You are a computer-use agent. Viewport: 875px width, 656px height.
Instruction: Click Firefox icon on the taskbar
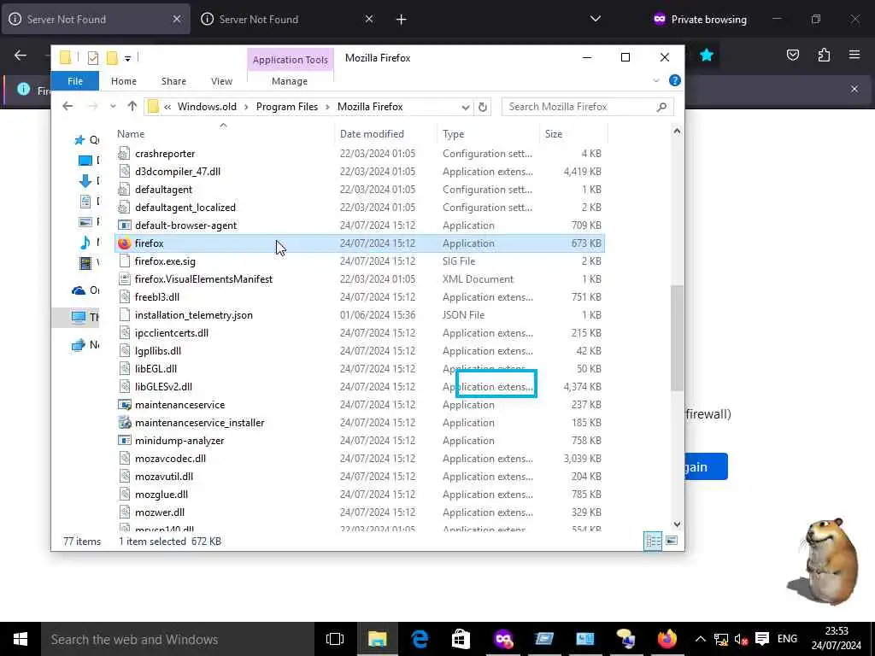[667, 639]
